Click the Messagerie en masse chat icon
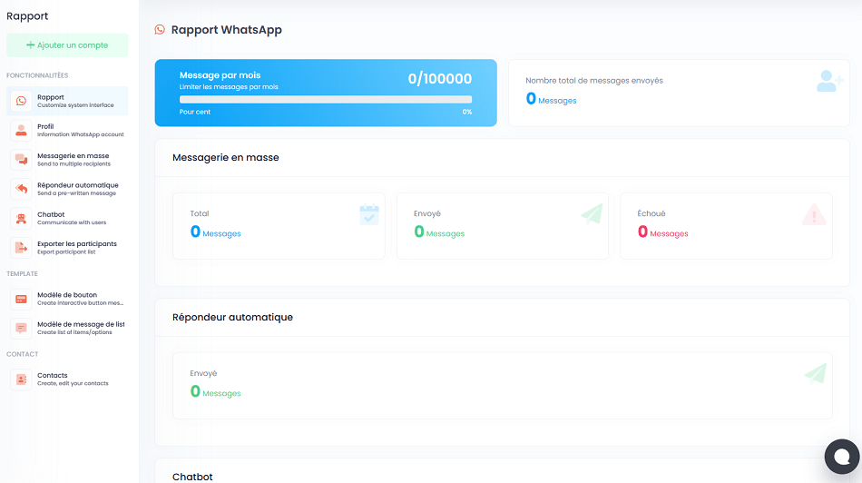This screenshot has height=483, width=862. click(21, 160)
